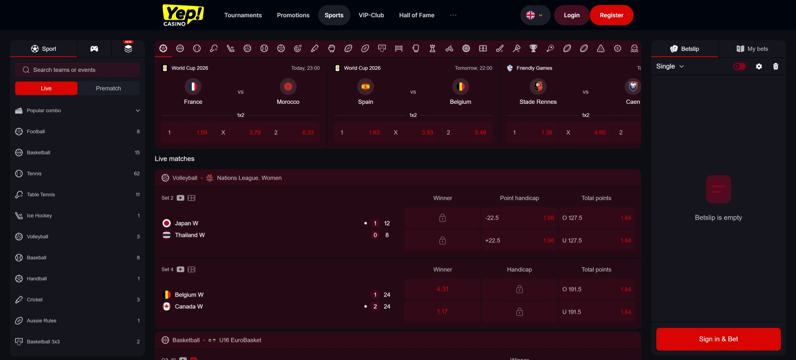Open Ice Hockey in sidebar list
Image resolution: width=796 pixels, height=360 pixels.
click(77, 215)
